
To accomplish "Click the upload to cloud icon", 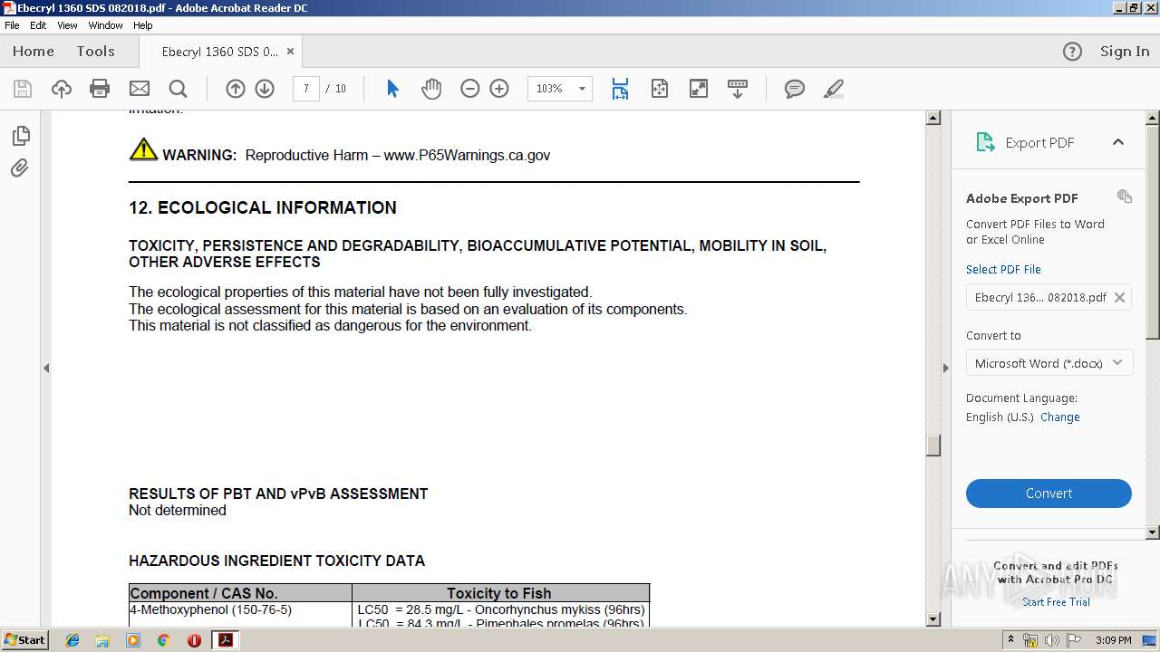I will (x=61, y=89).
